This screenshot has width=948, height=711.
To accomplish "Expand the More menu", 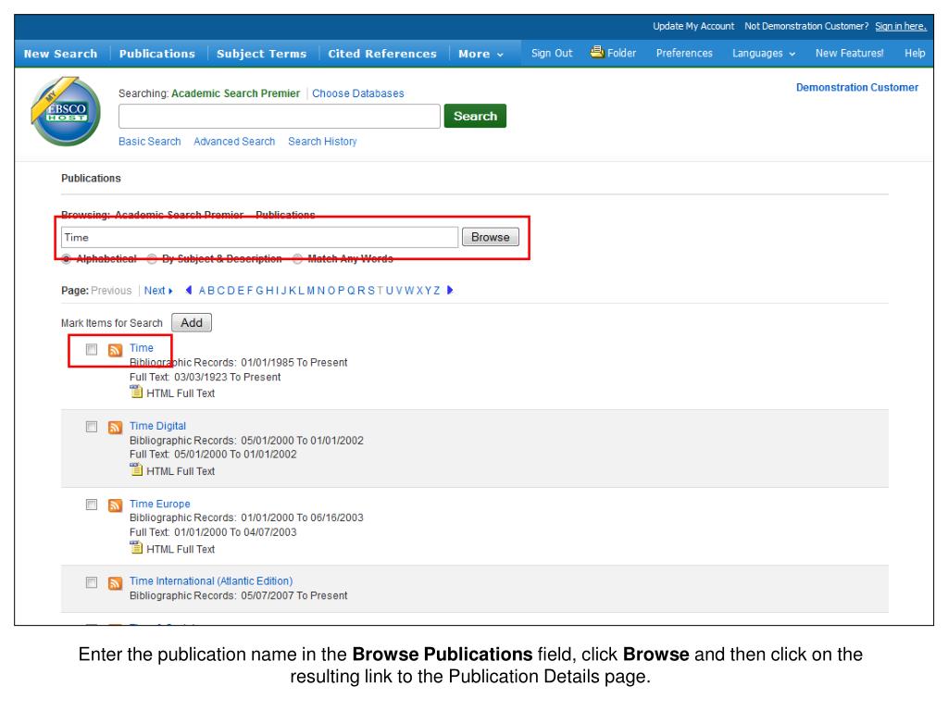I will click(x=480, y=54).
